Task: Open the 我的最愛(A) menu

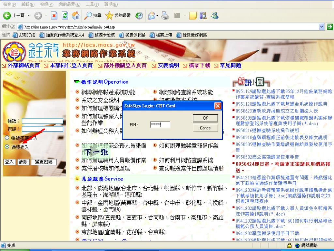Action: tap(70, 4)
